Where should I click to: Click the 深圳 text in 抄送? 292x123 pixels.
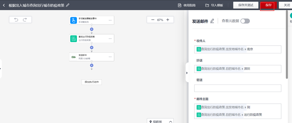(x=247, y=69)
